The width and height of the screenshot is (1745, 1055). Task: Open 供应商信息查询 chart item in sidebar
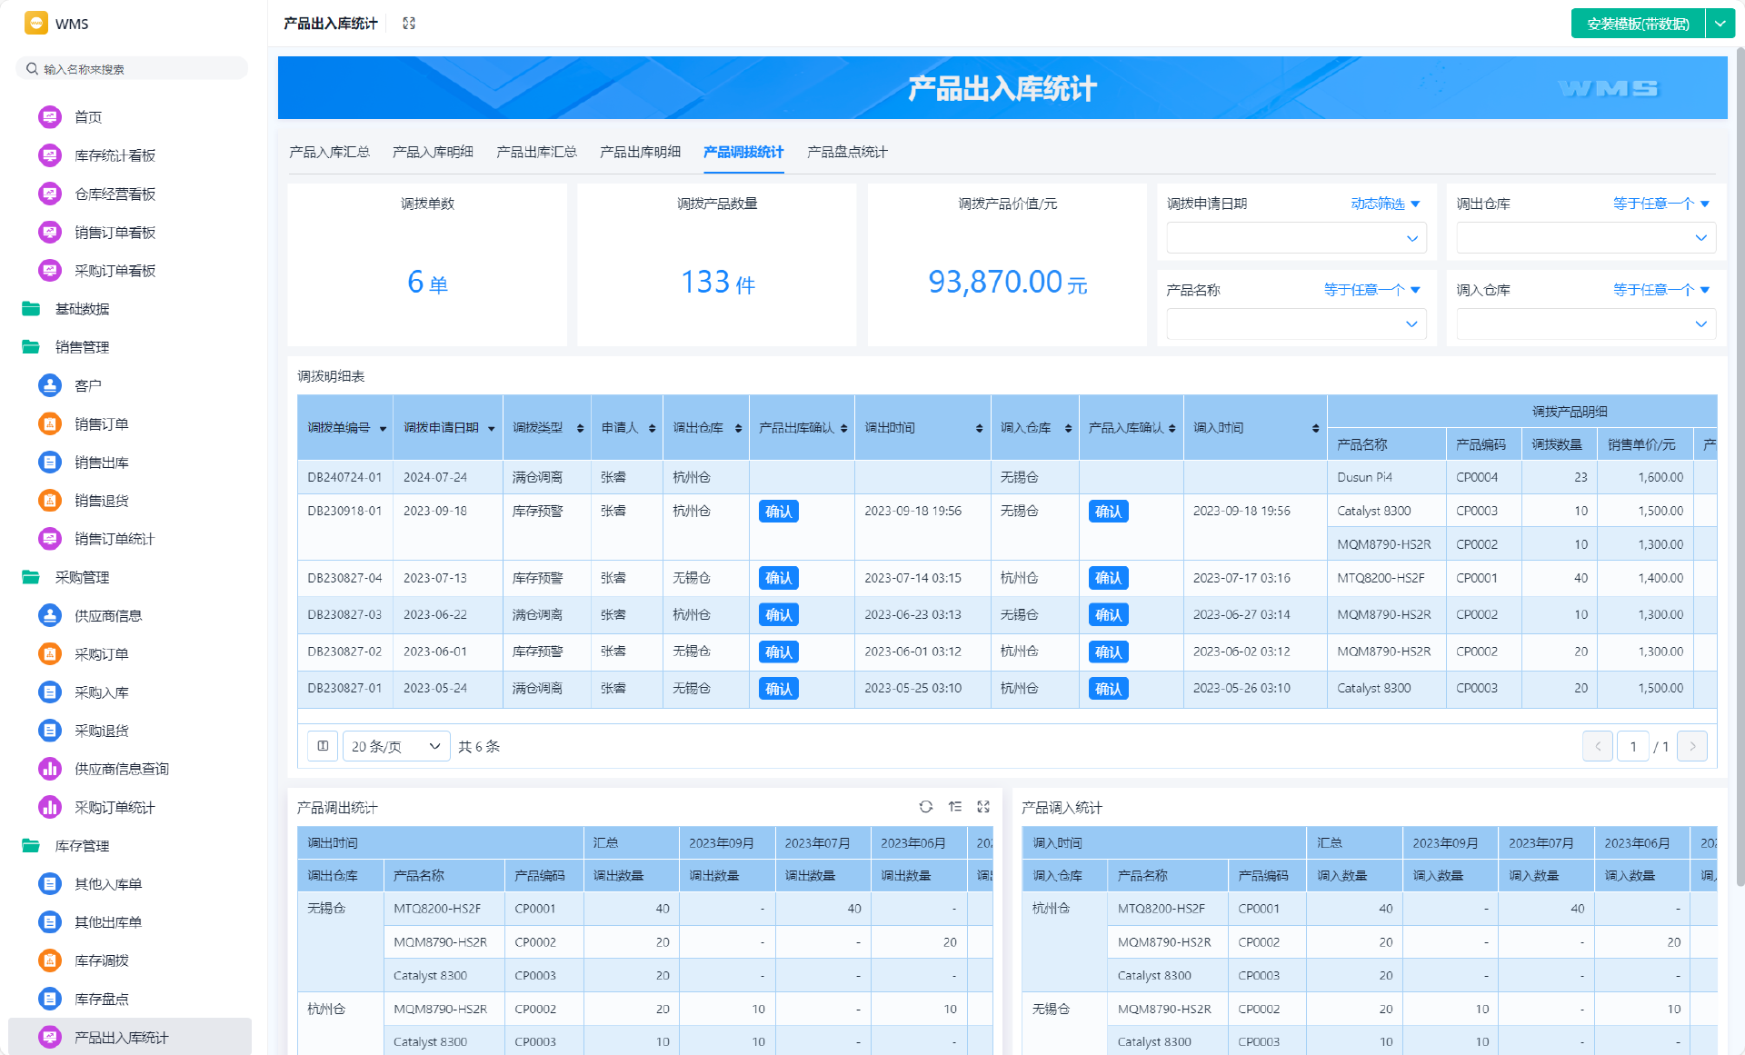tap(121, 769)
